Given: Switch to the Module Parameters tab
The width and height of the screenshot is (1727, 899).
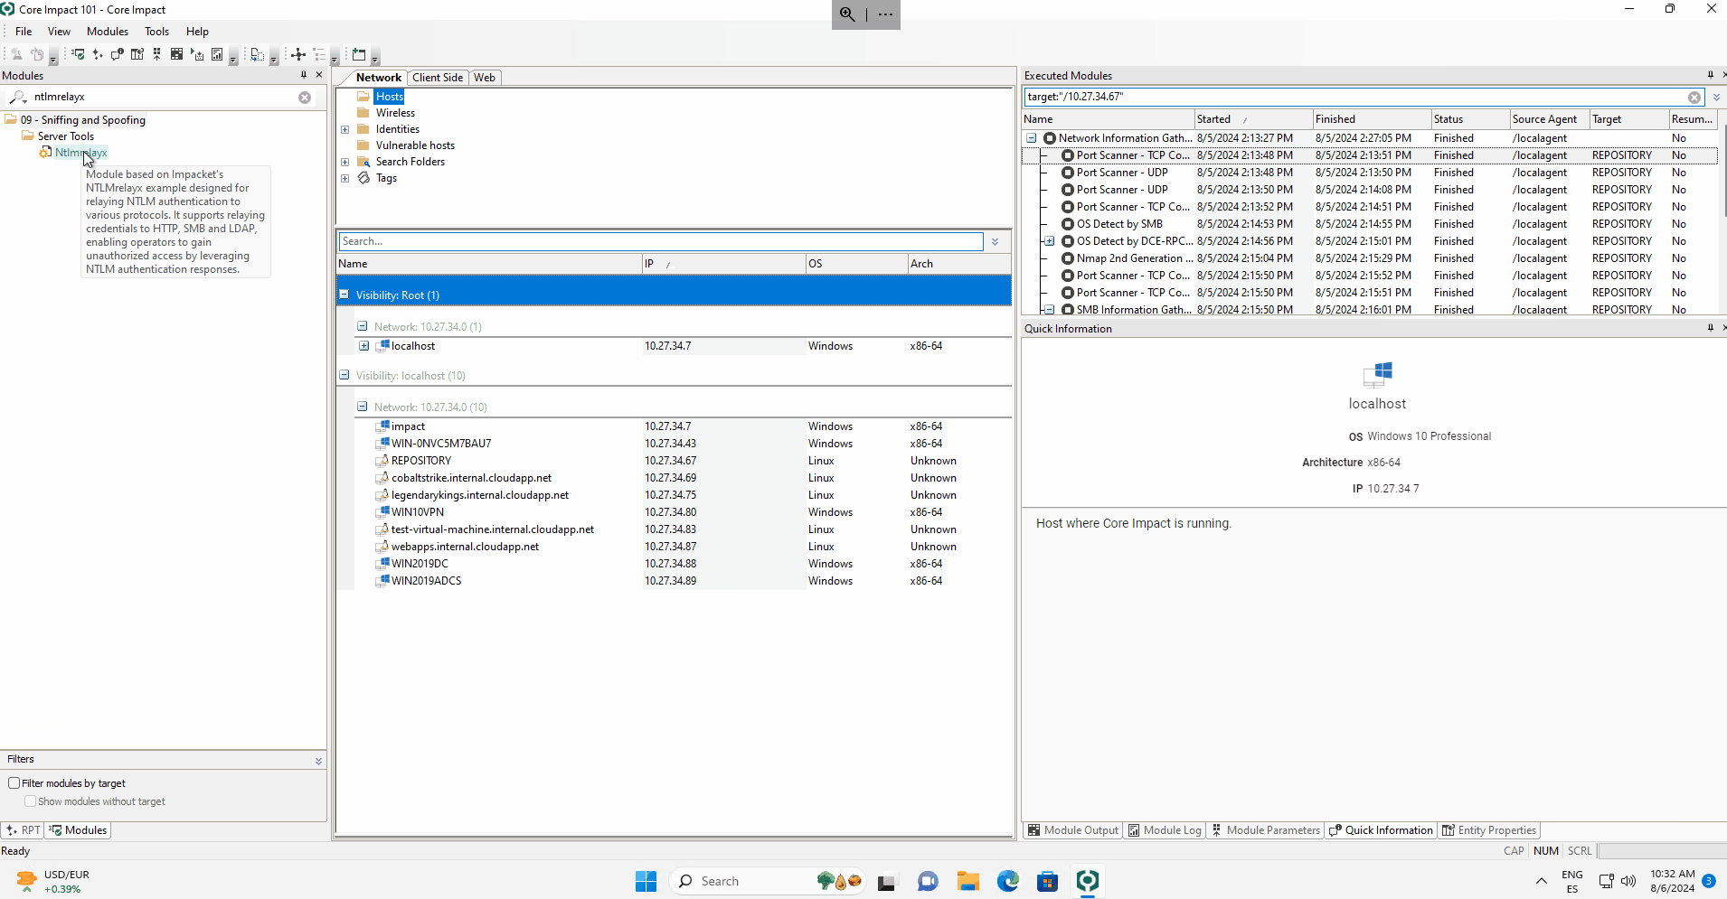Looking at the screenshot, I should pyautogui.click(x=1265, y=830).
